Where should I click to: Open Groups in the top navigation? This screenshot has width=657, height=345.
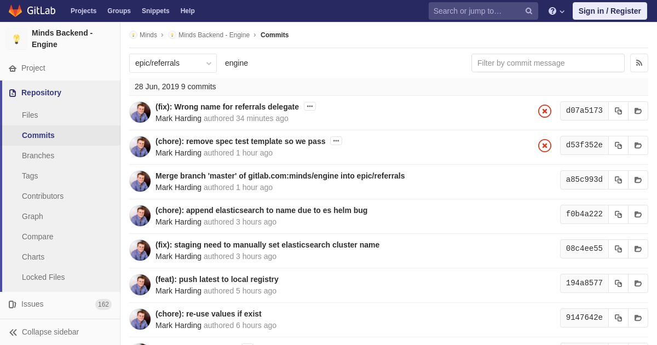pos(119,11)
